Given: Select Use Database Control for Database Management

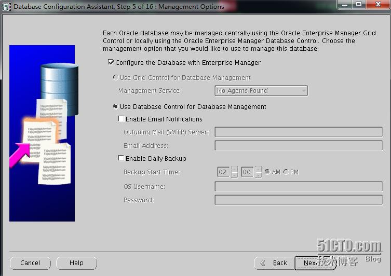Looking at the screenshot, I should [x=115, y=106].
